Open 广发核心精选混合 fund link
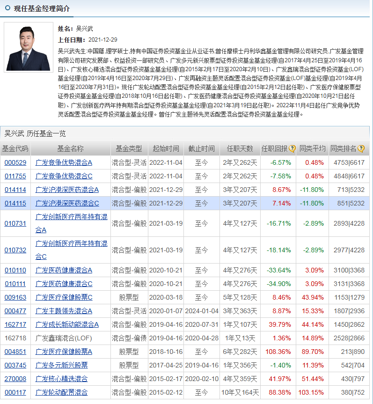This screenshot has height=404, width=373. pyautogui.click(x=62, y=379)
